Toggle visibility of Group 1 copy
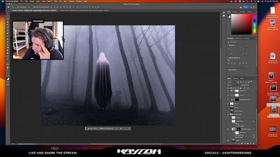280x157 pixels. pos(228,114)
